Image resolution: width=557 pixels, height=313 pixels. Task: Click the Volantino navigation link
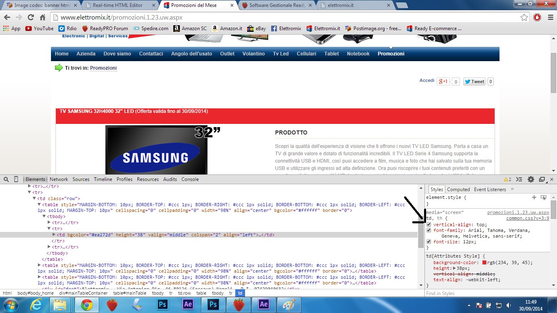point(254,54)
